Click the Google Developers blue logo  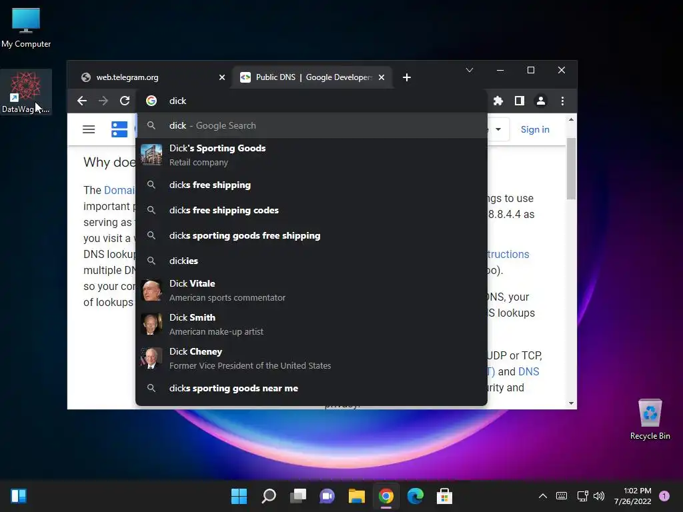(x=119, y=129)
